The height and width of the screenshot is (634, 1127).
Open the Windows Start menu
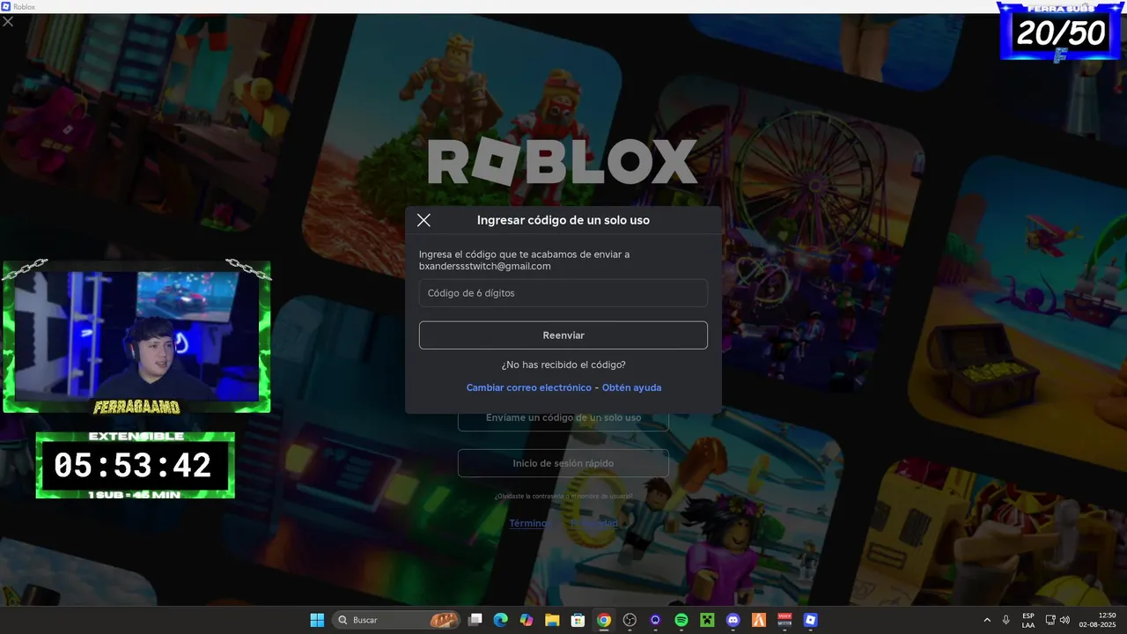pyautogui.click(x=317, y=620)
